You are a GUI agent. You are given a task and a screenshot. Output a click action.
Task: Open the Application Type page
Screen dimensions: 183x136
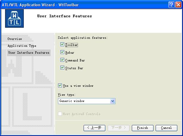click(22, 46)
